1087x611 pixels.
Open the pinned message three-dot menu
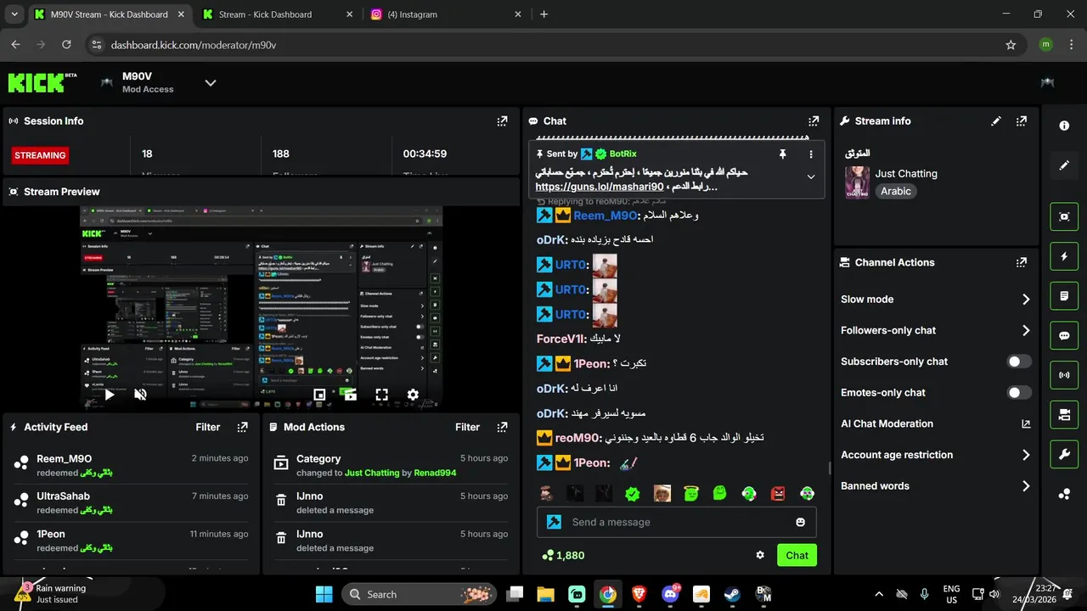click(x=811, y=154)
